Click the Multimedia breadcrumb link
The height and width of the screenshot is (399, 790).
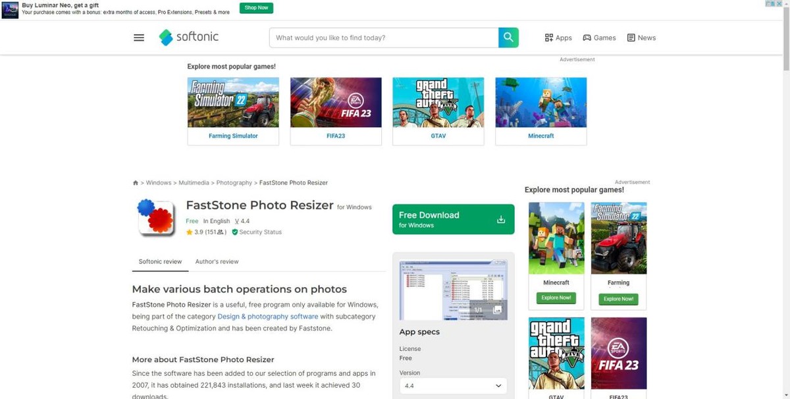point(194,183)
